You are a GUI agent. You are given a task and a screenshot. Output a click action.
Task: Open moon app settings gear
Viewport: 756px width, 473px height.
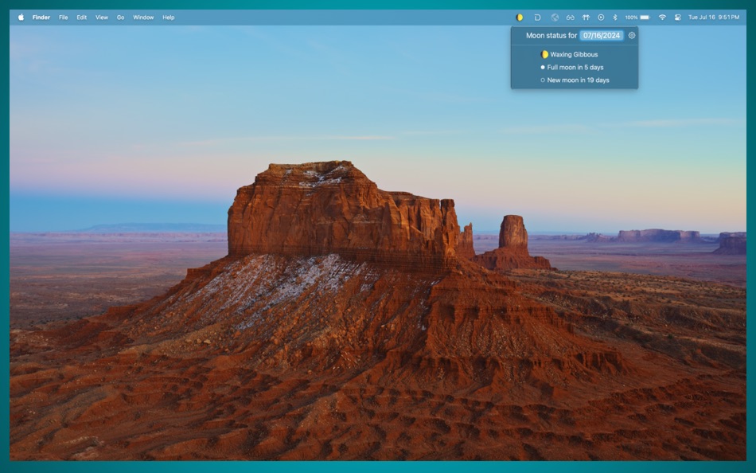click(632, 35)
